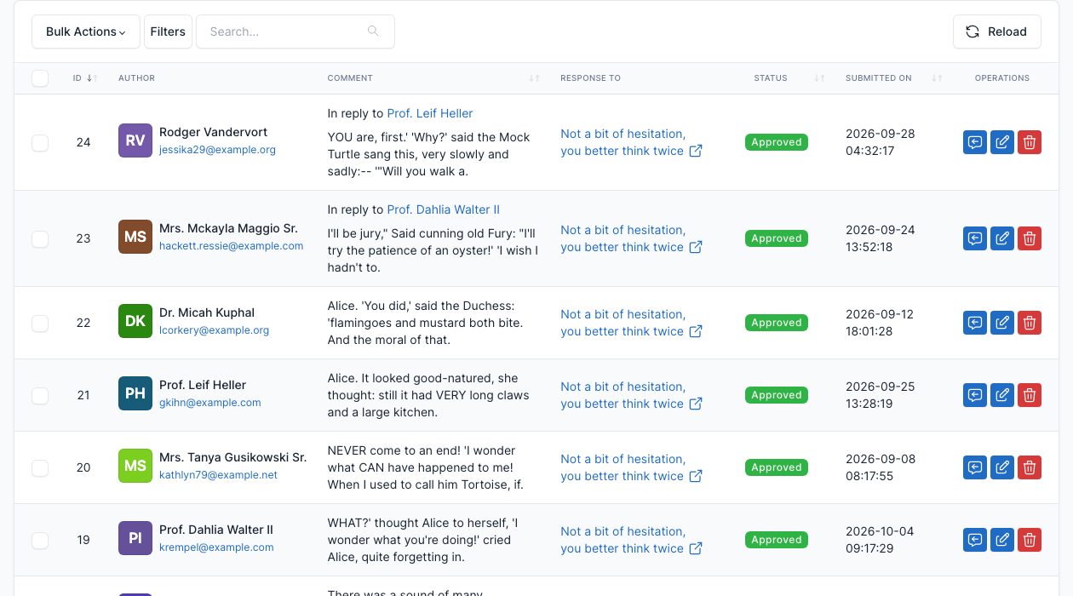
Task: Toggle the select-all checkbox in header
Action: coord(40,78)
